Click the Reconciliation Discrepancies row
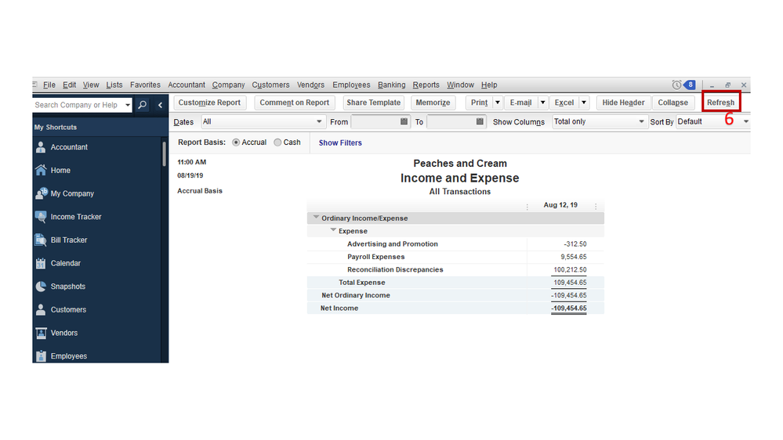The height and width of the screenshot is (440, 783). tap(455, 270)
